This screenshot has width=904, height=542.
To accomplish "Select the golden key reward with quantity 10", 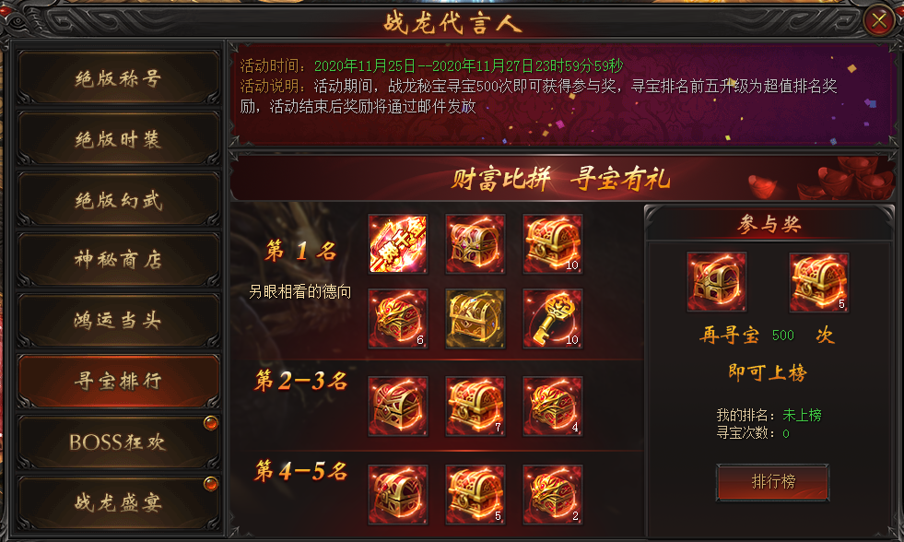I will (x=552, y=319).
